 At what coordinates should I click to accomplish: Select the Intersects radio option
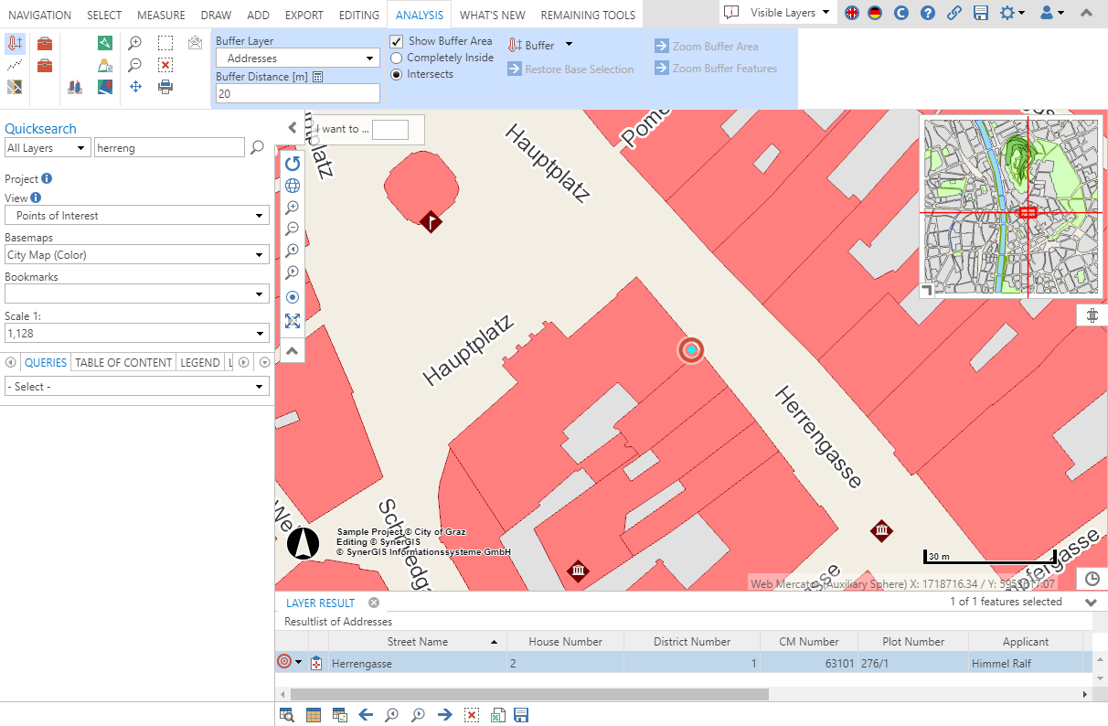click(x=397, y=74)
